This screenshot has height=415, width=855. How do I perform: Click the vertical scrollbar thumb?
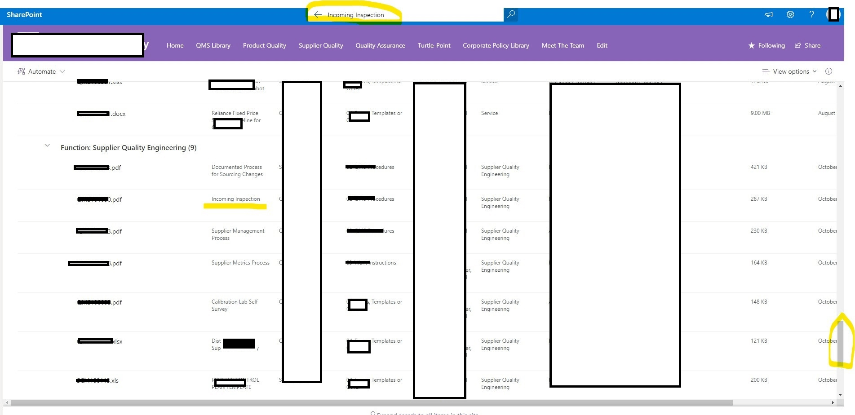coord(840,344)
